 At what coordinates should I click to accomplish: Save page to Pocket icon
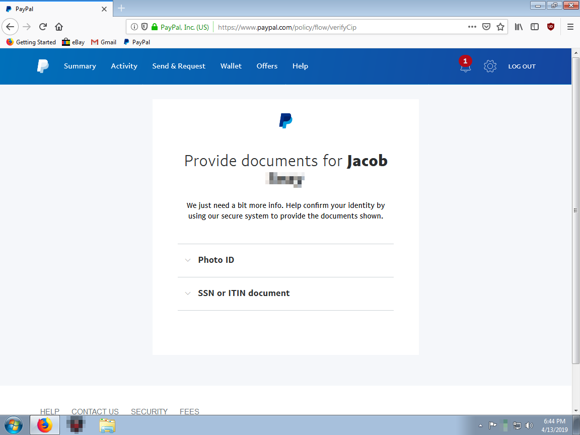coord(486,27)
